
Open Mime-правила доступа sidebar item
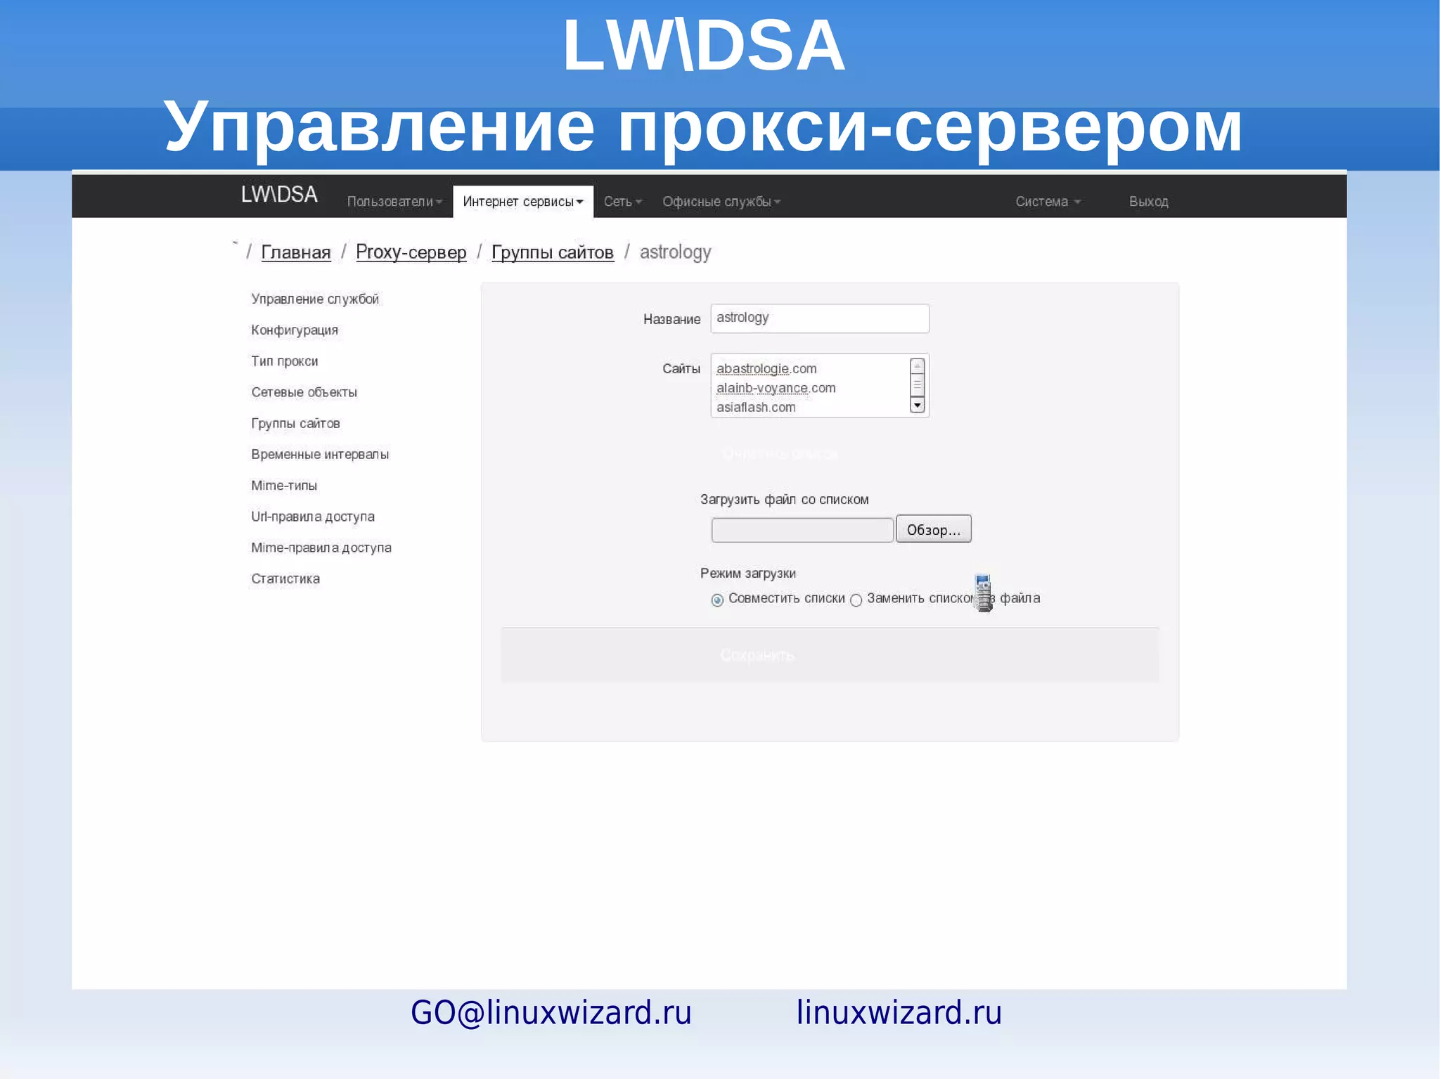click(321, 548)
